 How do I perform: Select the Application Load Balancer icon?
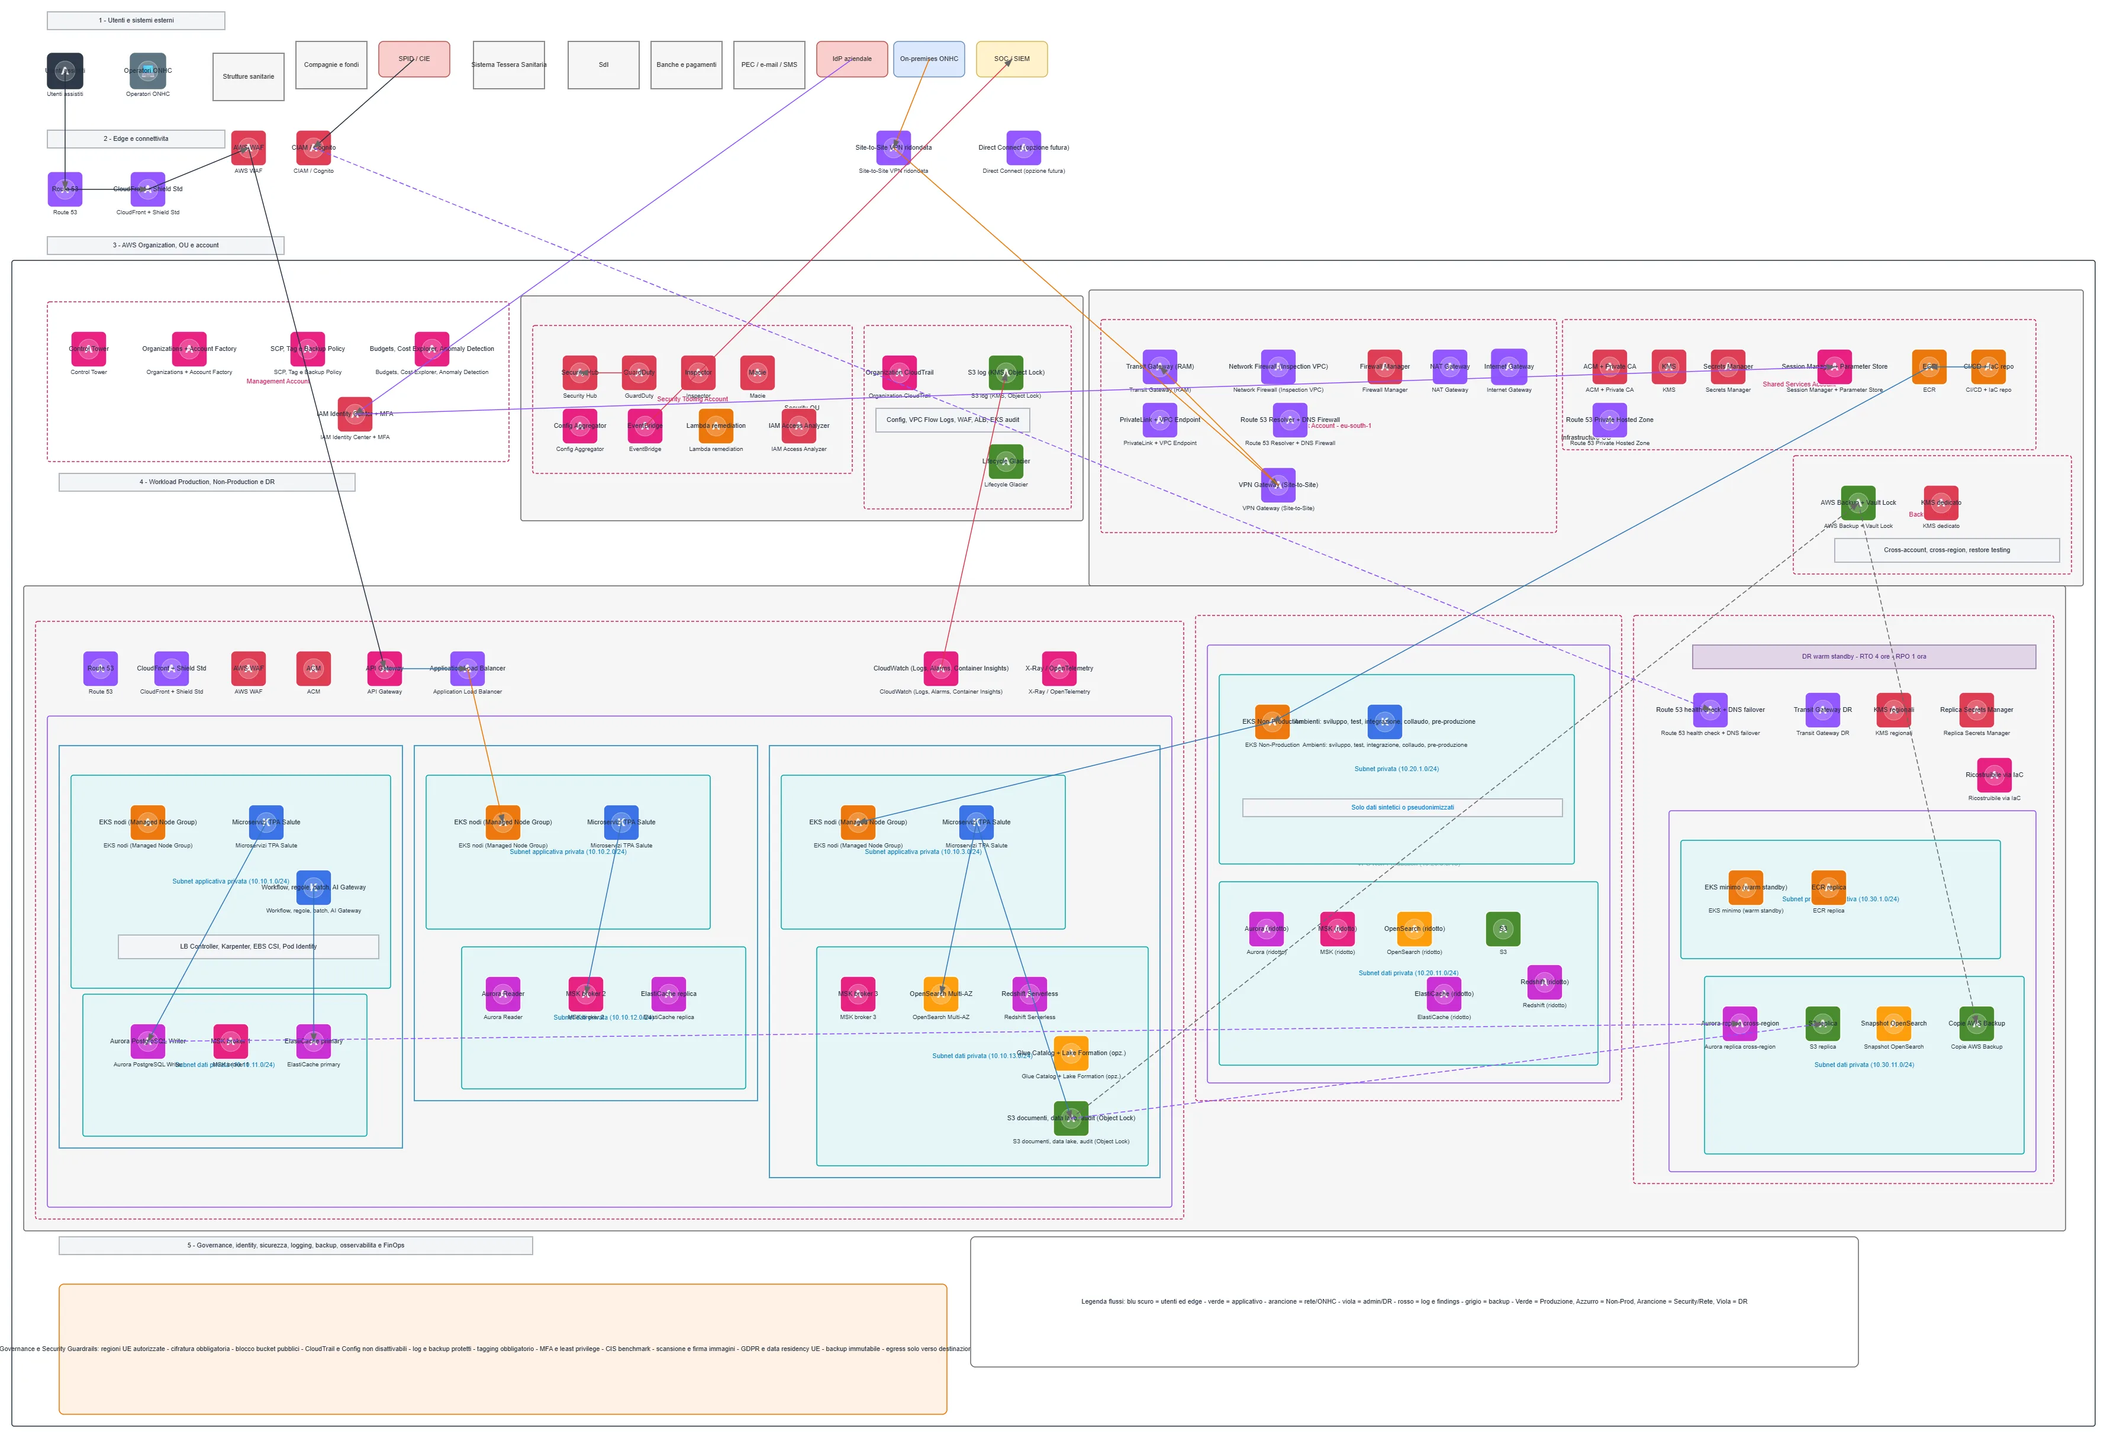(x=468, y=669)
